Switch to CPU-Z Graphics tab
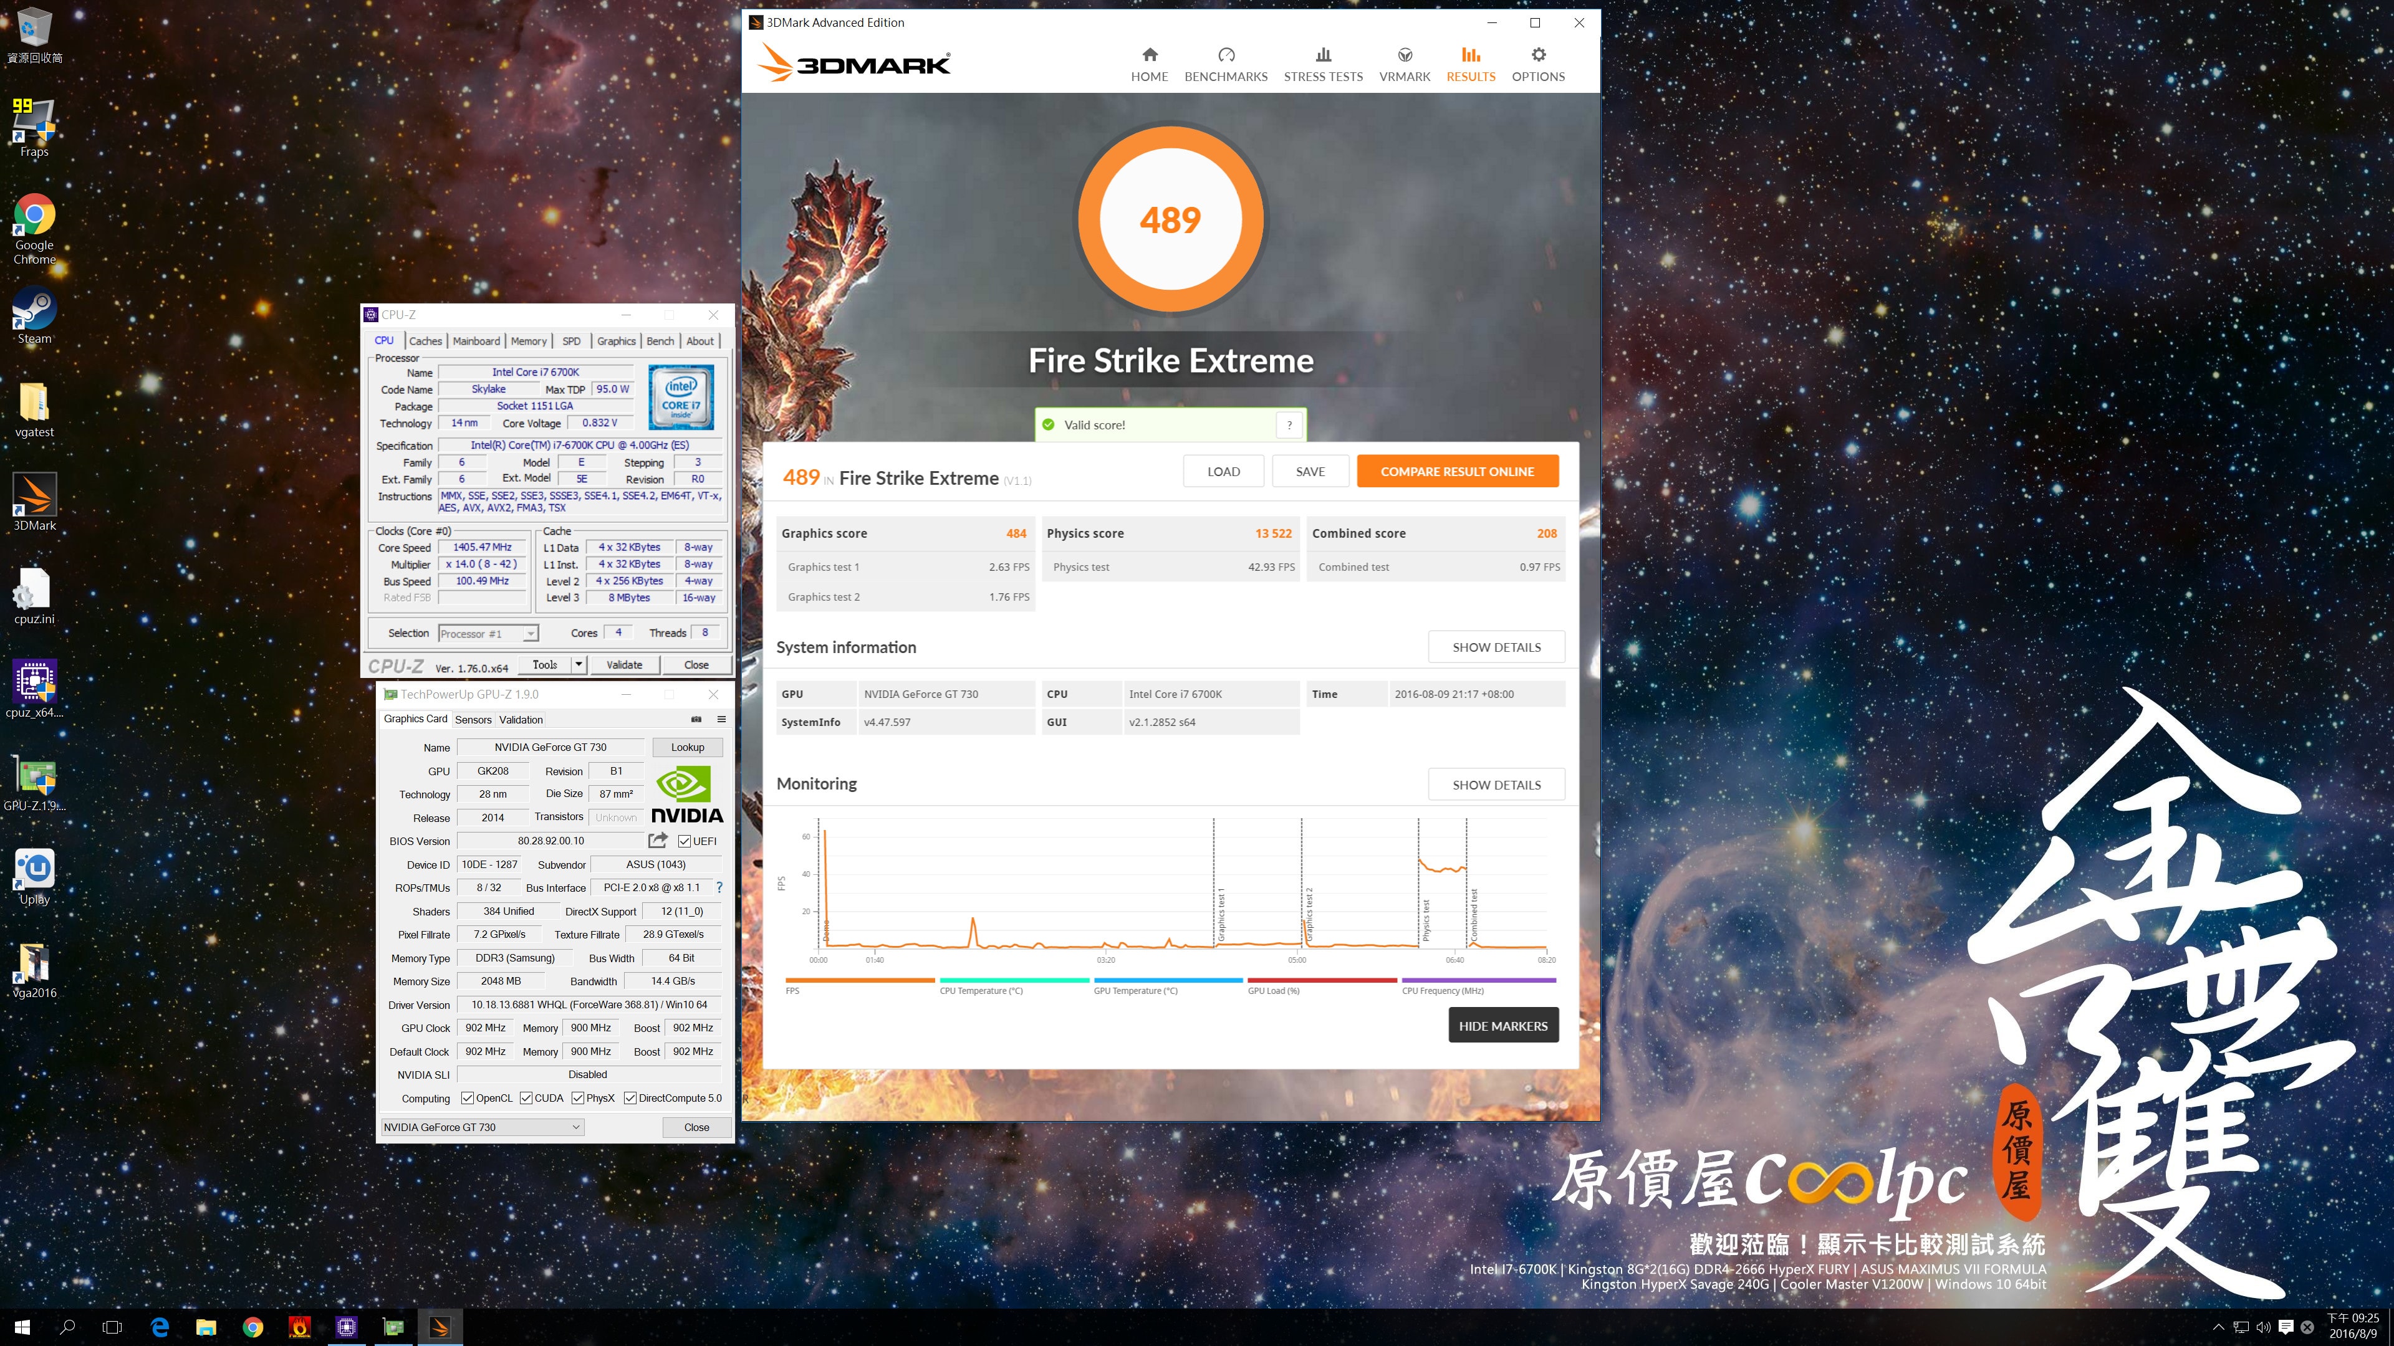Image resolution: width=2394 pixels, height=1346 pixels. pos(616,341)
